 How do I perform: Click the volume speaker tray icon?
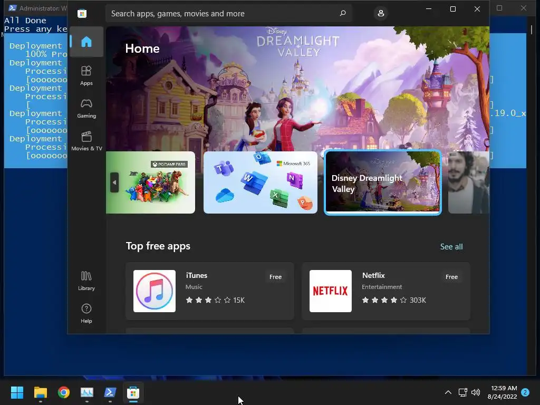476,392
